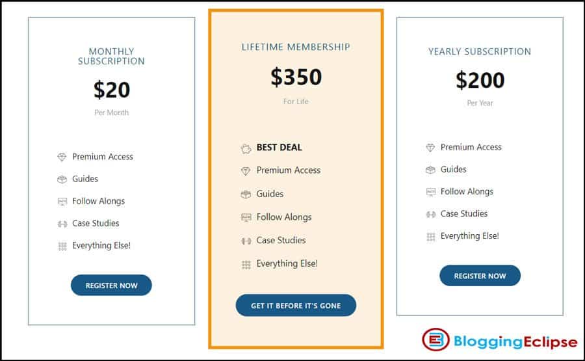
Task: Click the piggy bank icon beside BEST DEAL
Action: (246, 149)
